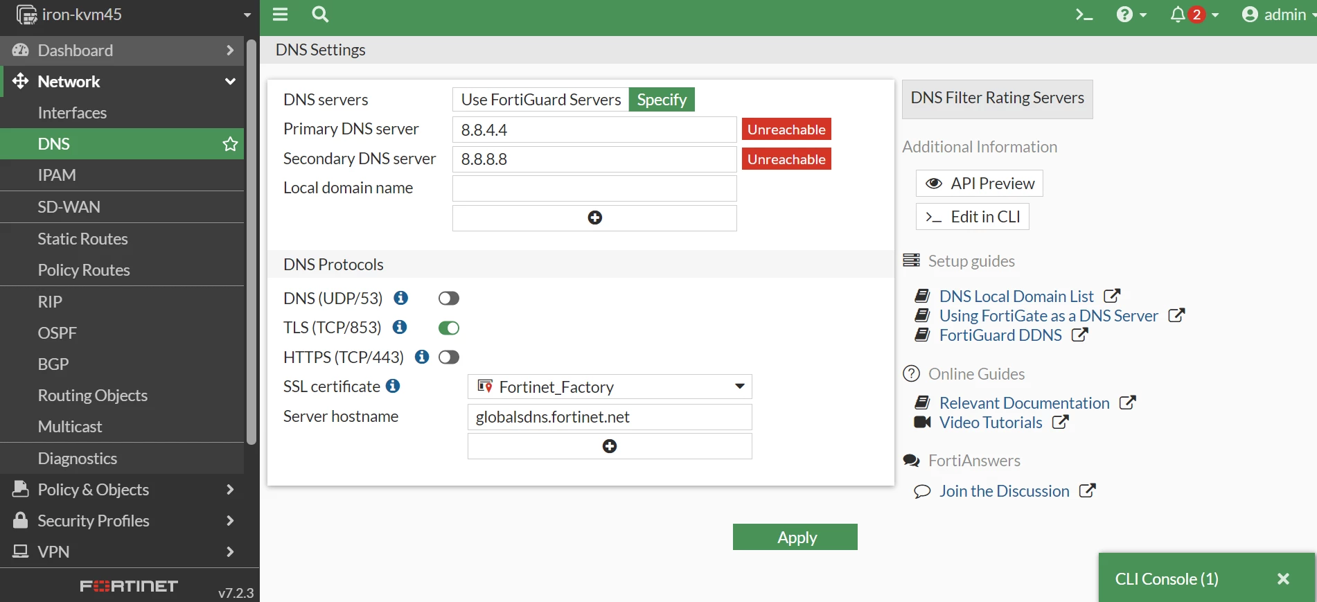The image size is (1317, 602).
Task: Open the Video Tutorials link
Action: click(991, 423)
